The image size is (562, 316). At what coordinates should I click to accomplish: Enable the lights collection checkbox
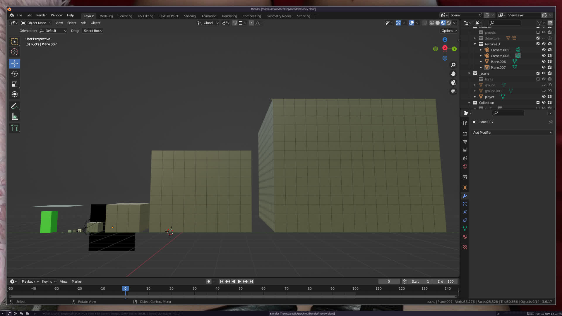[538, 79]
